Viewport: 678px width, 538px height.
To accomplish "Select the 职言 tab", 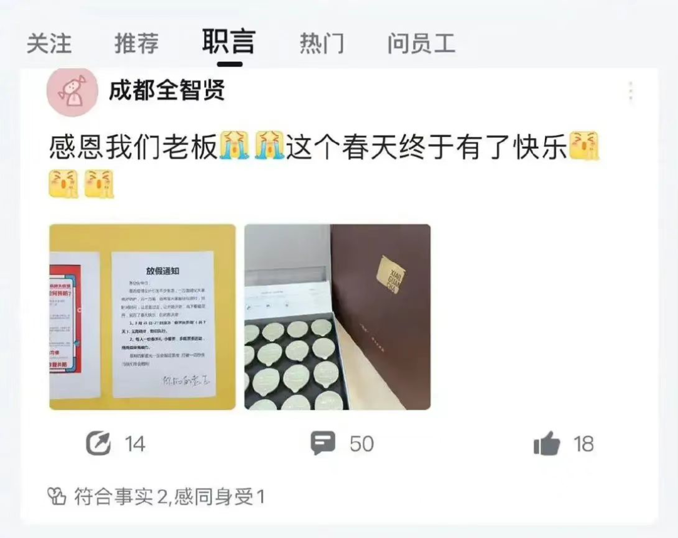I will [229, 41].
